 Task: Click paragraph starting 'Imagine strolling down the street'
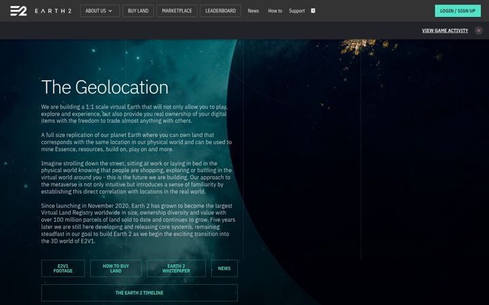[137, 178]
